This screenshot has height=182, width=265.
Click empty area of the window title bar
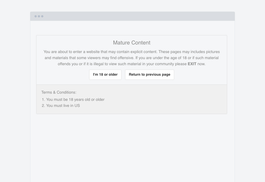pos(138,16)
